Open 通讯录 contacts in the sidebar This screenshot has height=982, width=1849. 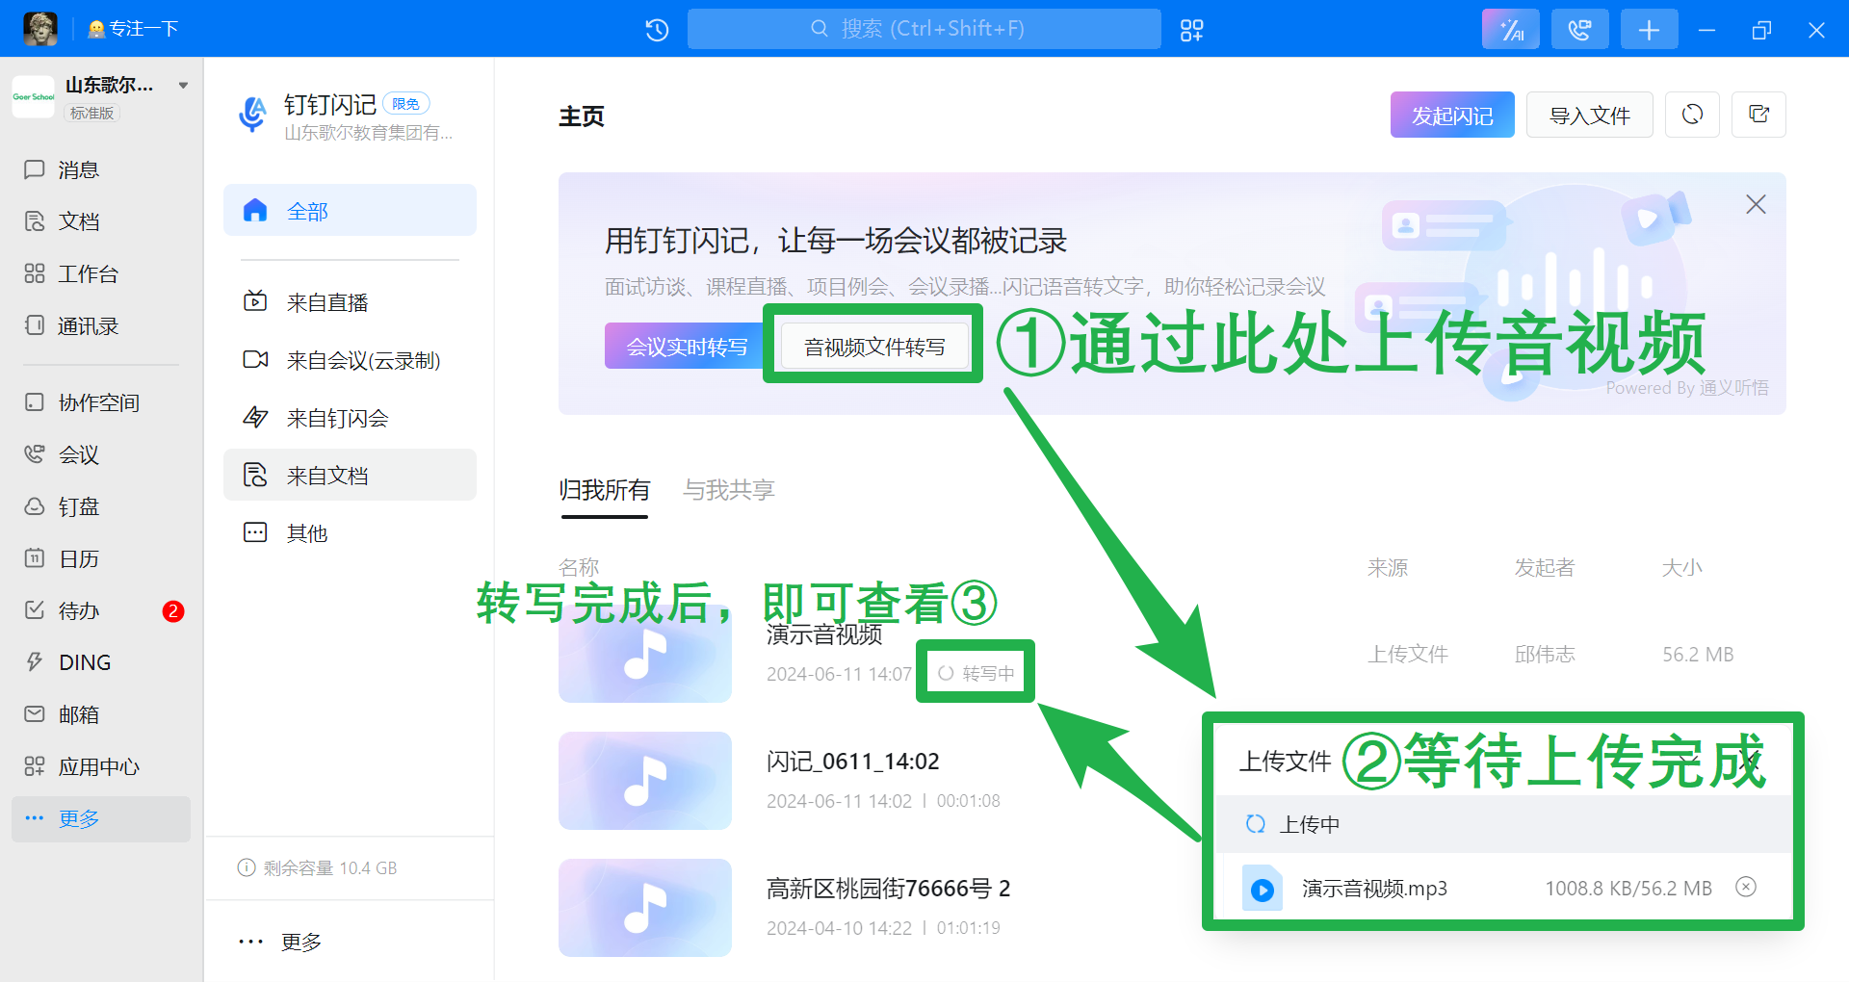tap(101, 326)
